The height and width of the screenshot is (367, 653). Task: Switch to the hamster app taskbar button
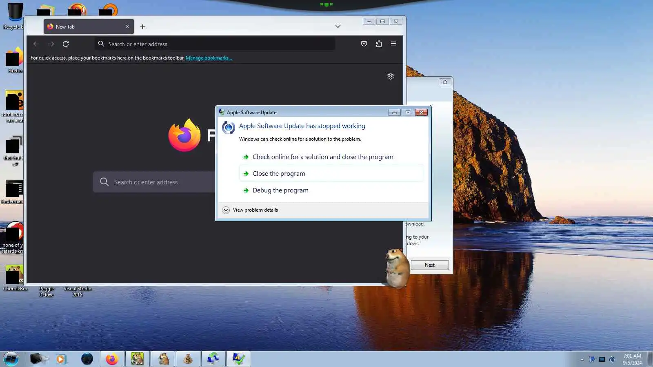163,359
